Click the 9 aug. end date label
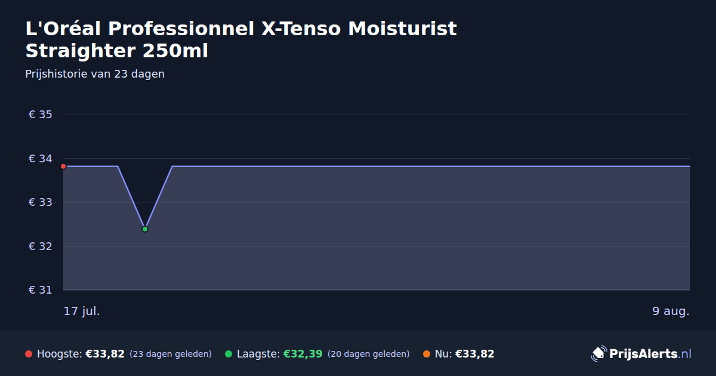The height and width of the screenshot is (376, 716). click(671, 311)
